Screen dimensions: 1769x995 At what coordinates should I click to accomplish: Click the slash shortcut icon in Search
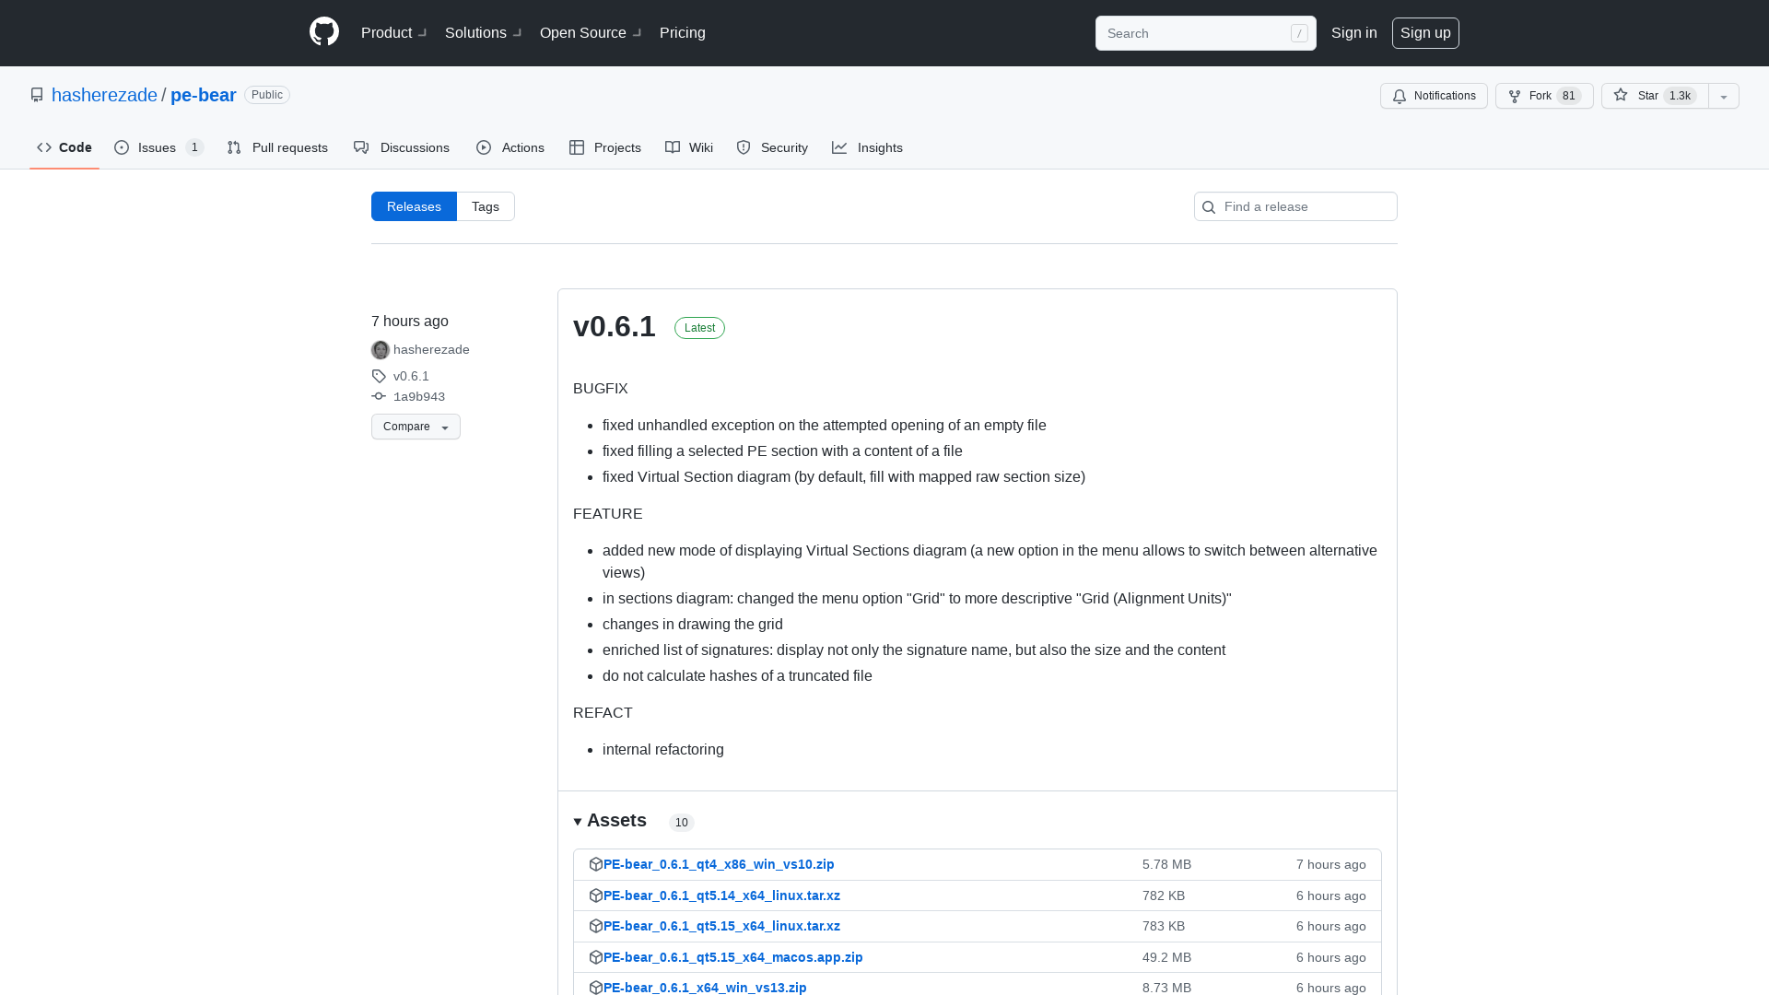1299,33
